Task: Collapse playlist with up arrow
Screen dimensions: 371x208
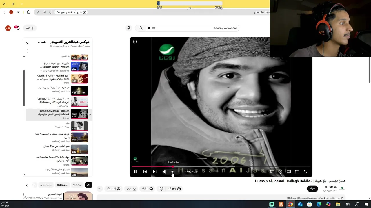Action: [x=24, y=56]
